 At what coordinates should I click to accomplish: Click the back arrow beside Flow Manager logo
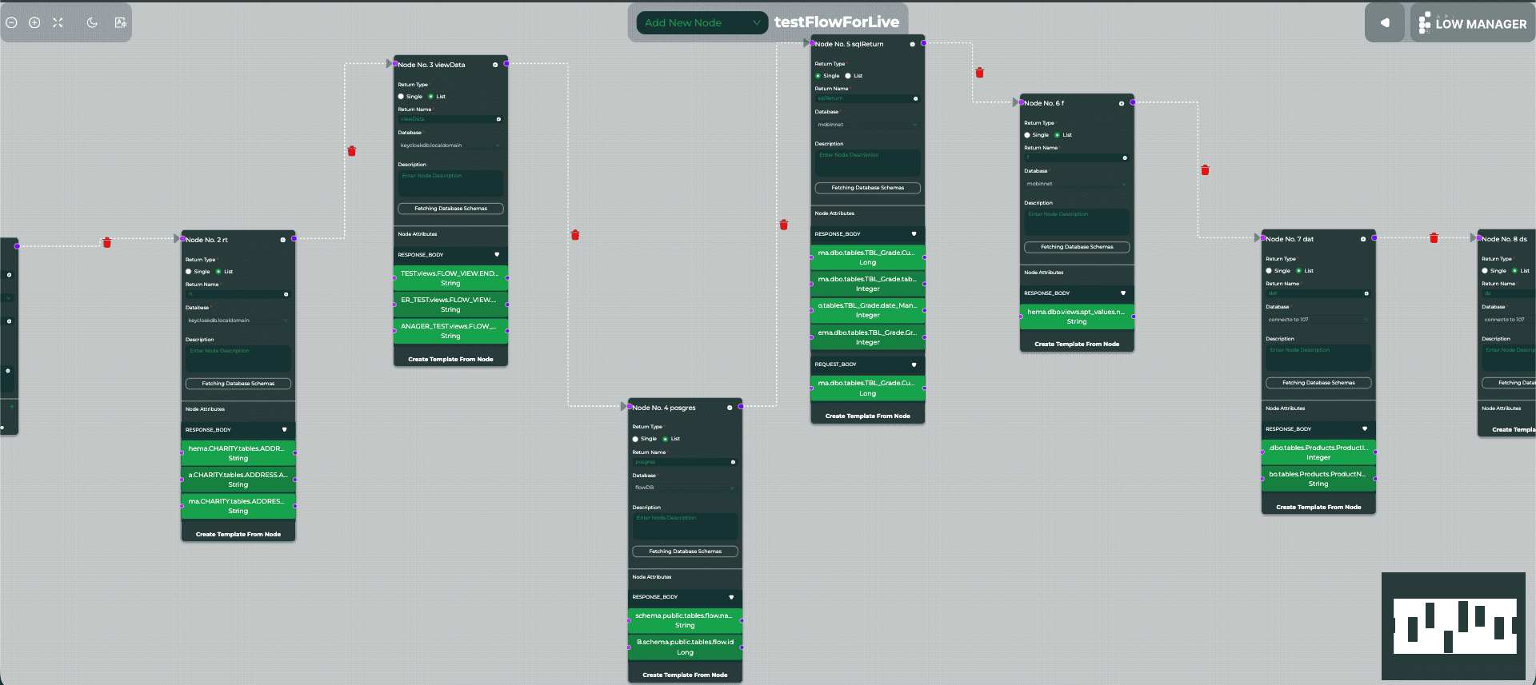pyautogui.click(x=1385, y=23)
